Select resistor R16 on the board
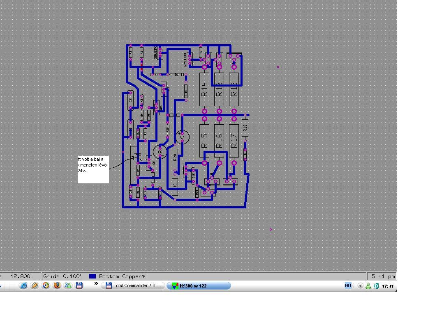The width and height of the screenshot is (421, 315). [219, 141]
